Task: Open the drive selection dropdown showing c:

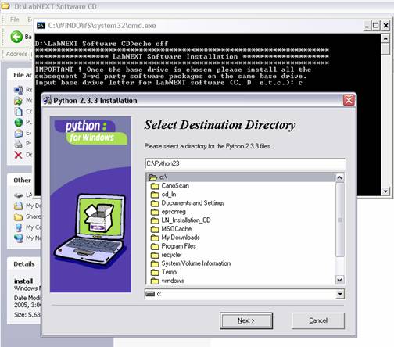Action: [x=339, y=294]
